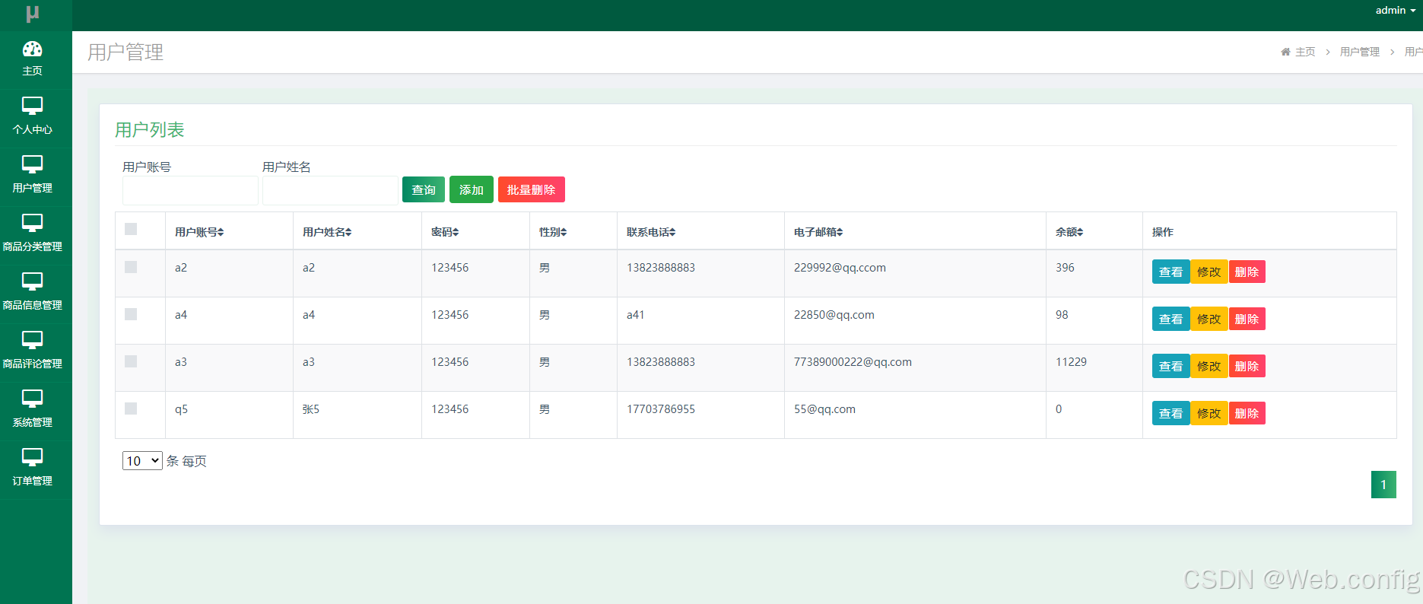Open the admin account dropdown
Image resolution: width=1423 pixels, height=604 pixels.
pyautogui.click(x=1396, y=11)
